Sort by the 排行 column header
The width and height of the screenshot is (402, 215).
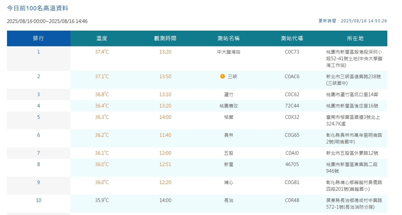[x=38, y=38]
